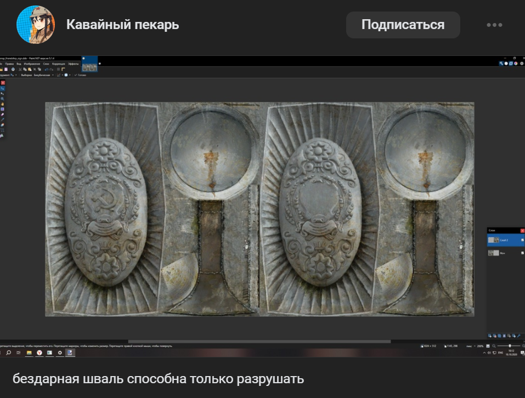Open Layer Properties wrench icon
This screenshot has width=525, height=398.
[x=519, y=336]
